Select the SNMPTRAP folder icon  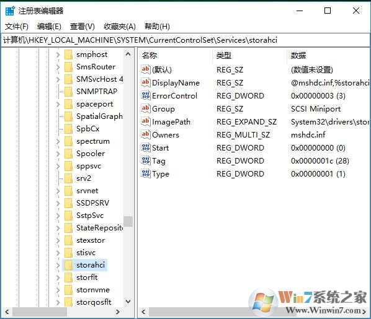pyautogui.click(x=68, y=92)
